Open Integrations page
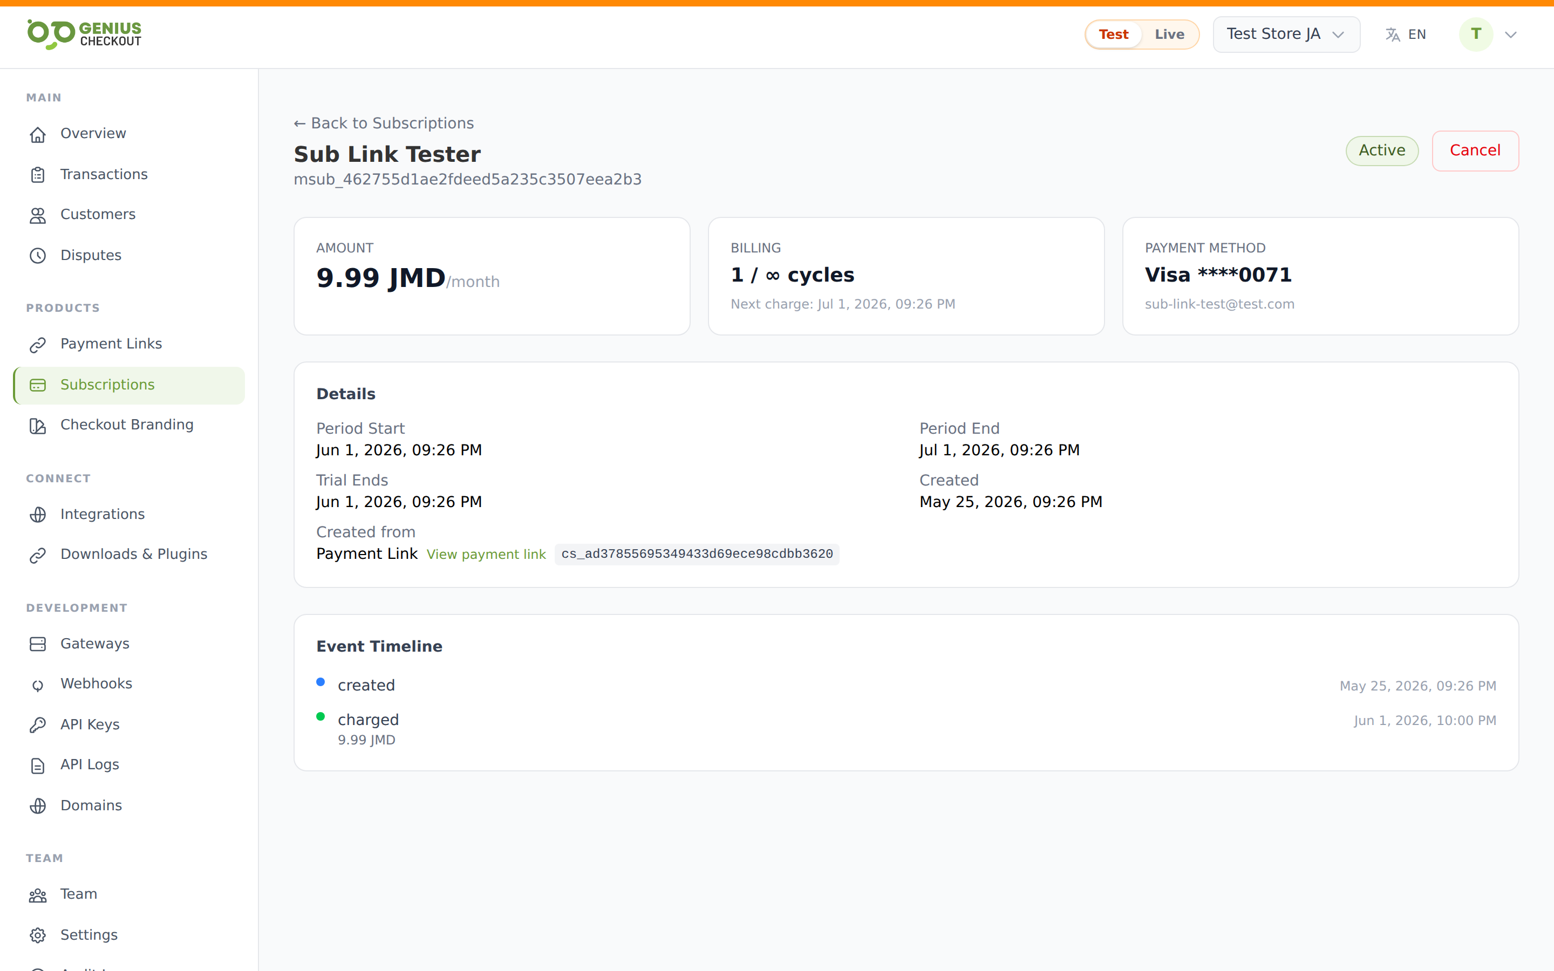Screen dimensions: 1554x971 point(129,514)
